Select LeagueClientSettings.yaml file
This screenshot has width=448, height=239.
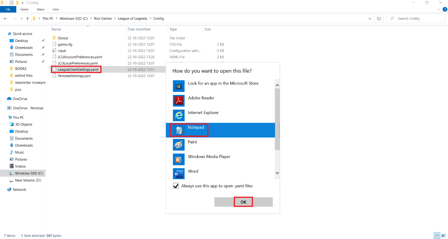pyautogui.click(x=78, y=69)
